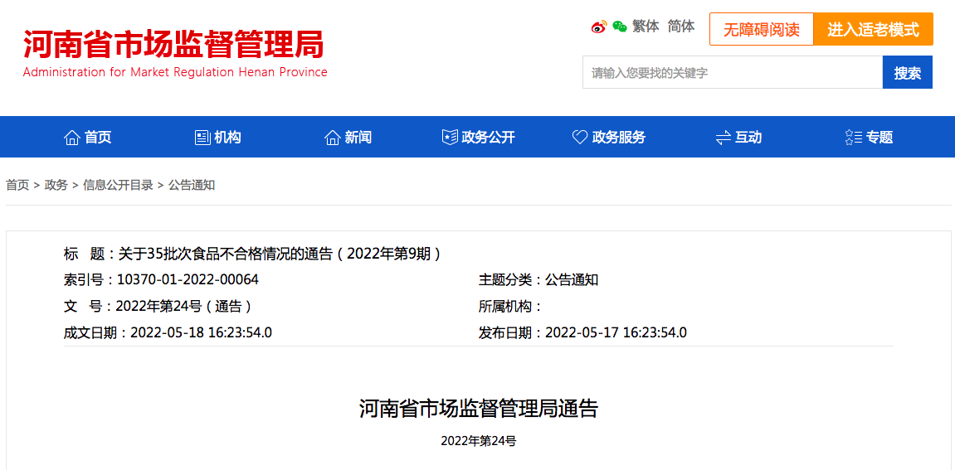Click the 河南省市场监督管理局 site logo
Image resolution: width=955 pixels, height=470 pixels.
[x=173, y=45]
